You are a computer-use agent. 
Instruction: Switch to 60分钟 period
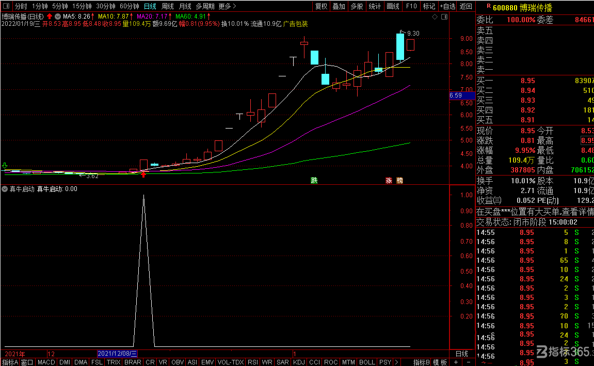click(x=130, y=6)
